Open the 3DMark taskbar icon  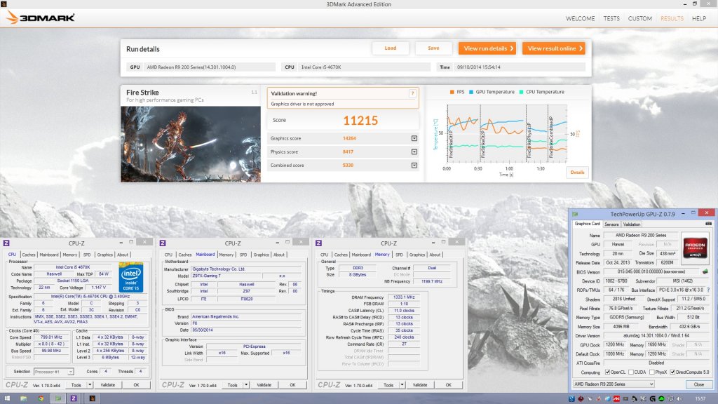(x=92, y=398)
